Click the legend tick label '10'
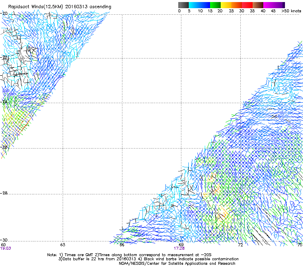Screen dimensions: 303x266 coord(200,11)
